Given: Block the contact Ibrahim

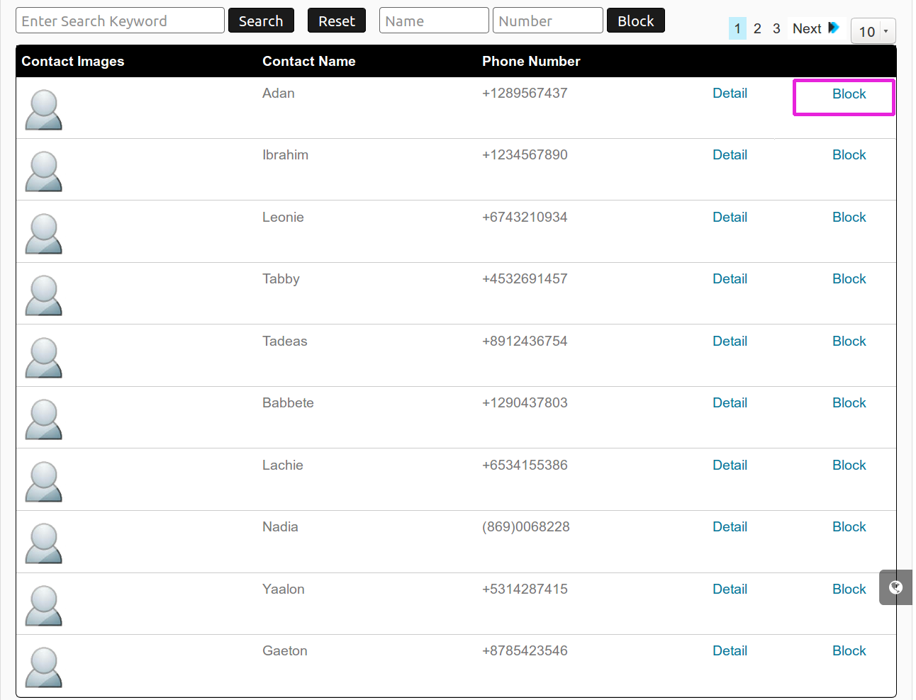Looking at the screenshot, I should (x=849, y=155).
